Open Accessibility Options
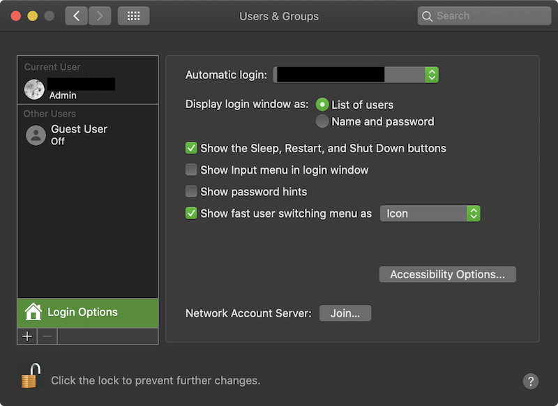The image size is (558, 406). point(447,274)
